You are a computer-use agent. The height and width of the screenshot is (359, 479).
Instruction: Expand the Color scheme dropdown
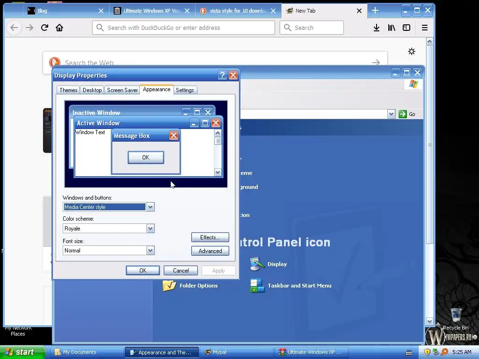point(150,228)
